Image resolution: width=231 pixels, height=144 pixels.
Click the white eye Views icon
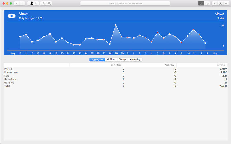(12, 16)
